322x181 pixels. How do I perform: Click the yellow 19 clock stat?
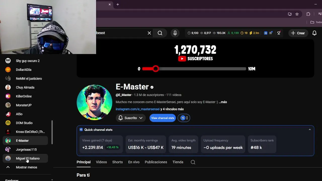[x=244, y=33]
